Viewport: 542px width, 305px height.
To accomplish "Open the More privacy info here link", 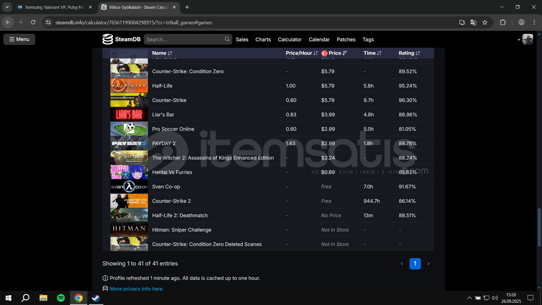I will (137, 289).
